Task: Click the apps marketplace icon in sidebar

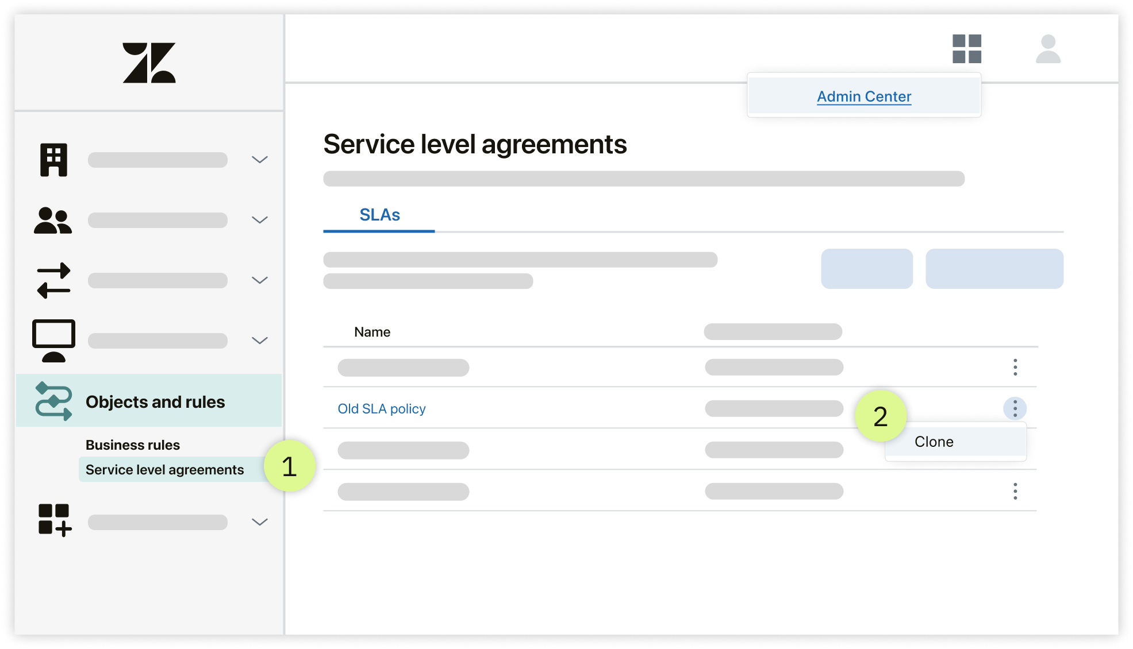Action: pos(52,520)
